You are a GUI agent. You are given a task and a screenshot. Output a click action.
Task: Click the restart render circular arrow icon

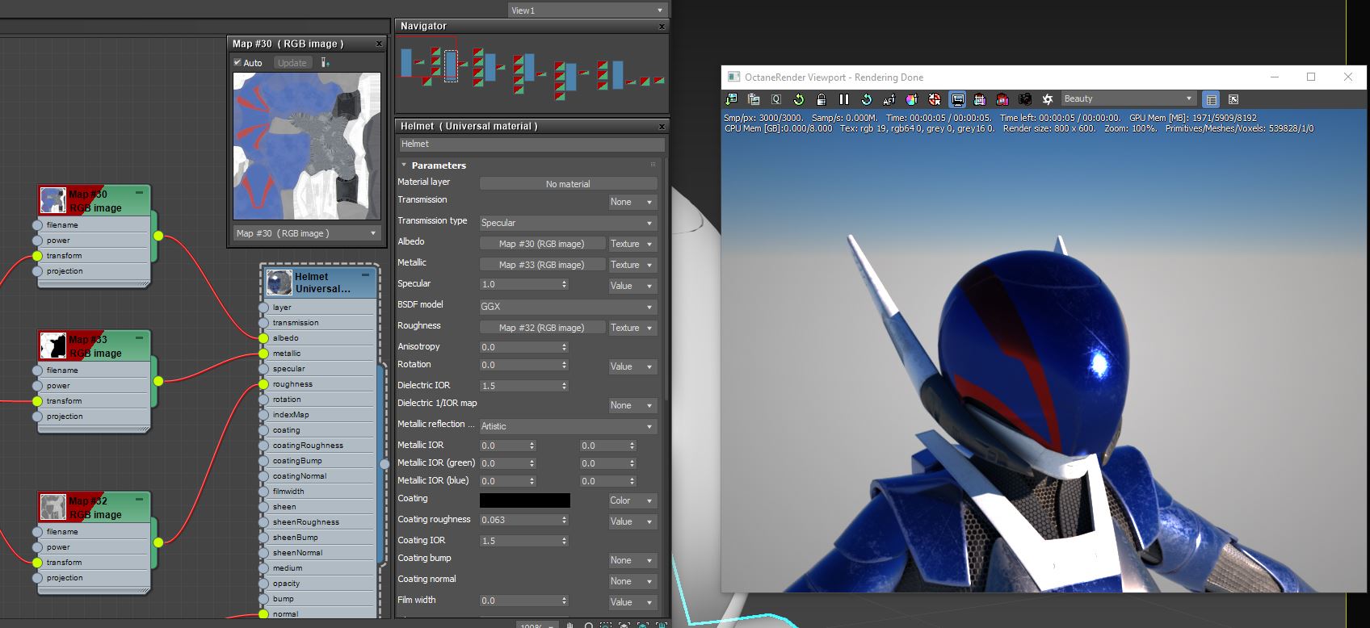point(867,99)
